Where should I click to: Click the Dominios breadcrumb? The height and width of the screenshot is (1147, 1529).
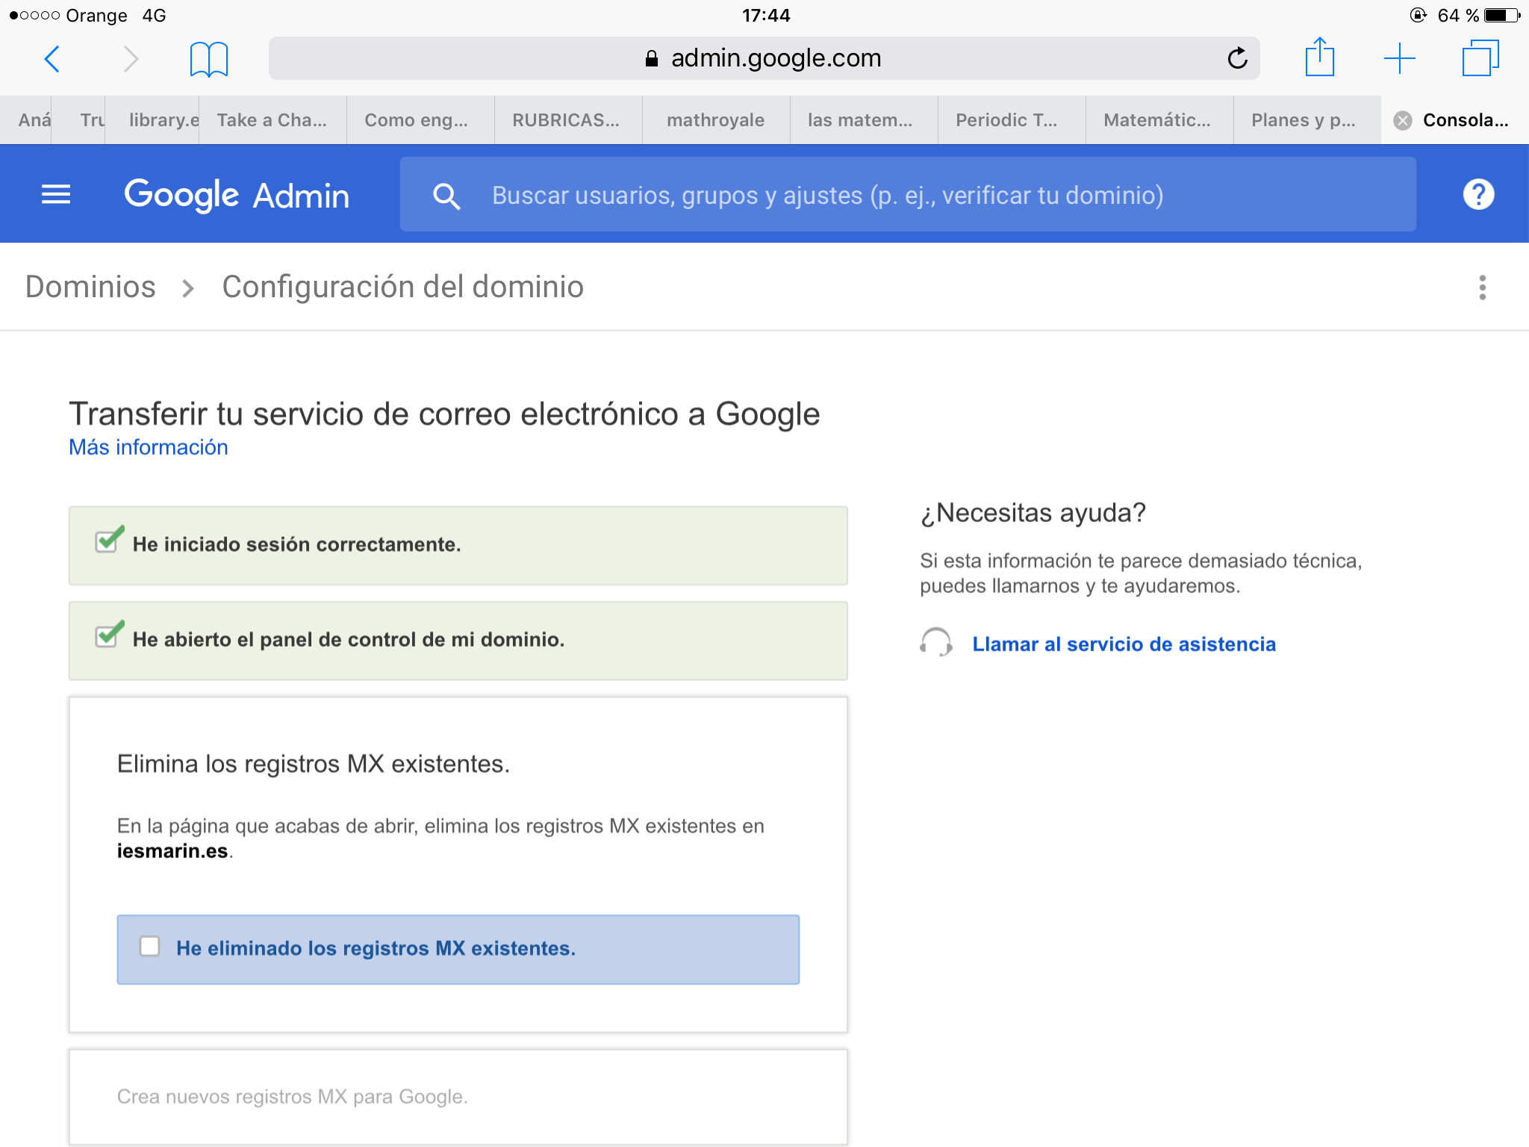[x=90, y=287]
